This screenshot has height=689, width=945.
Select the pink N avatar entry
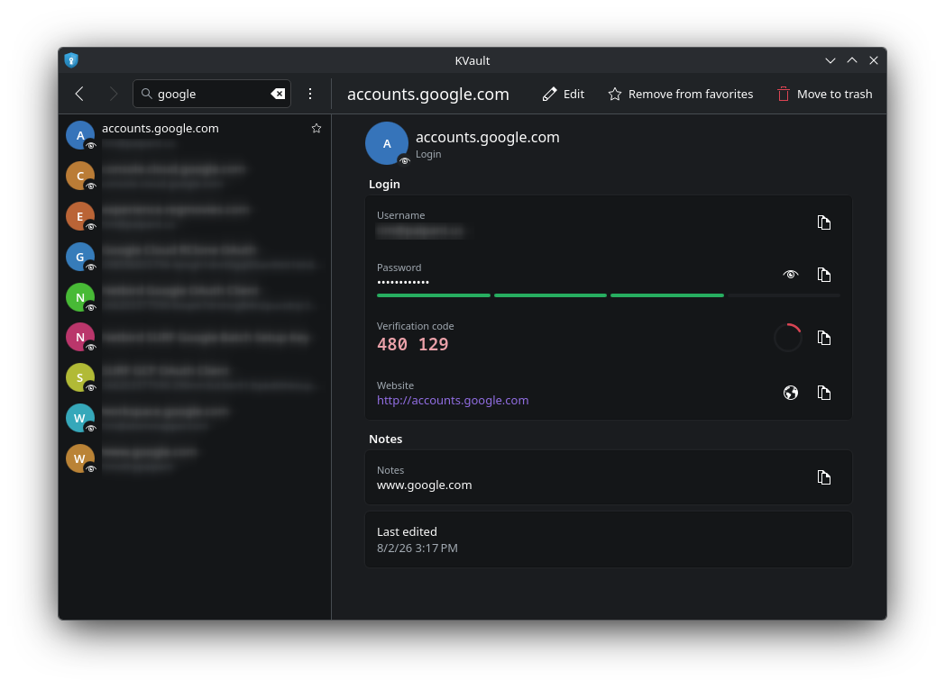195,337
